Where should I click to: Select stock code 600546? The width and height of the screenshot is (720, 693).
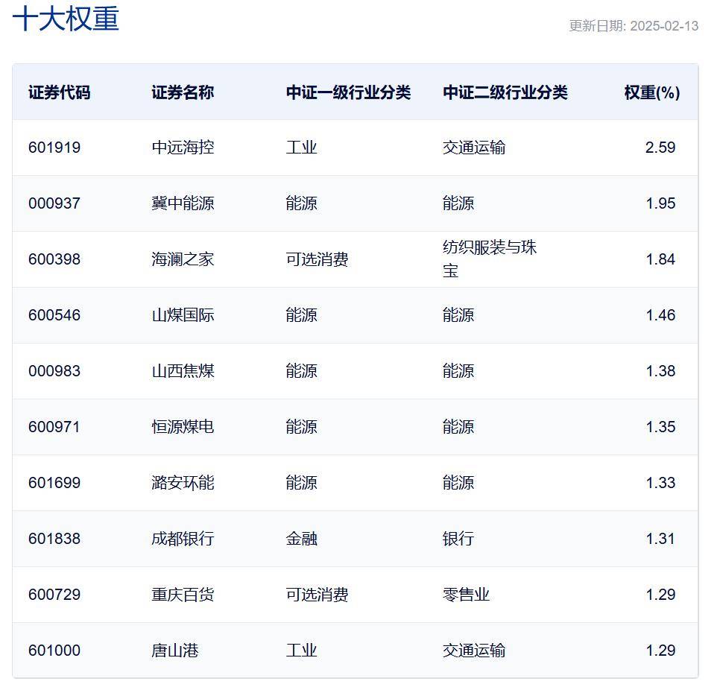click(x=54, y=315)
